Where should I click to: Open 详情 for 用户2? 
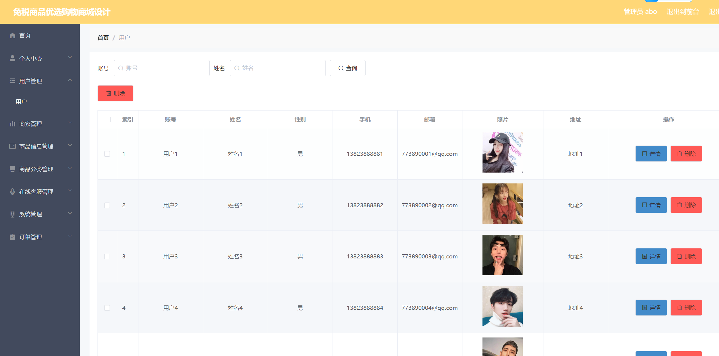(x=651, y=205)
